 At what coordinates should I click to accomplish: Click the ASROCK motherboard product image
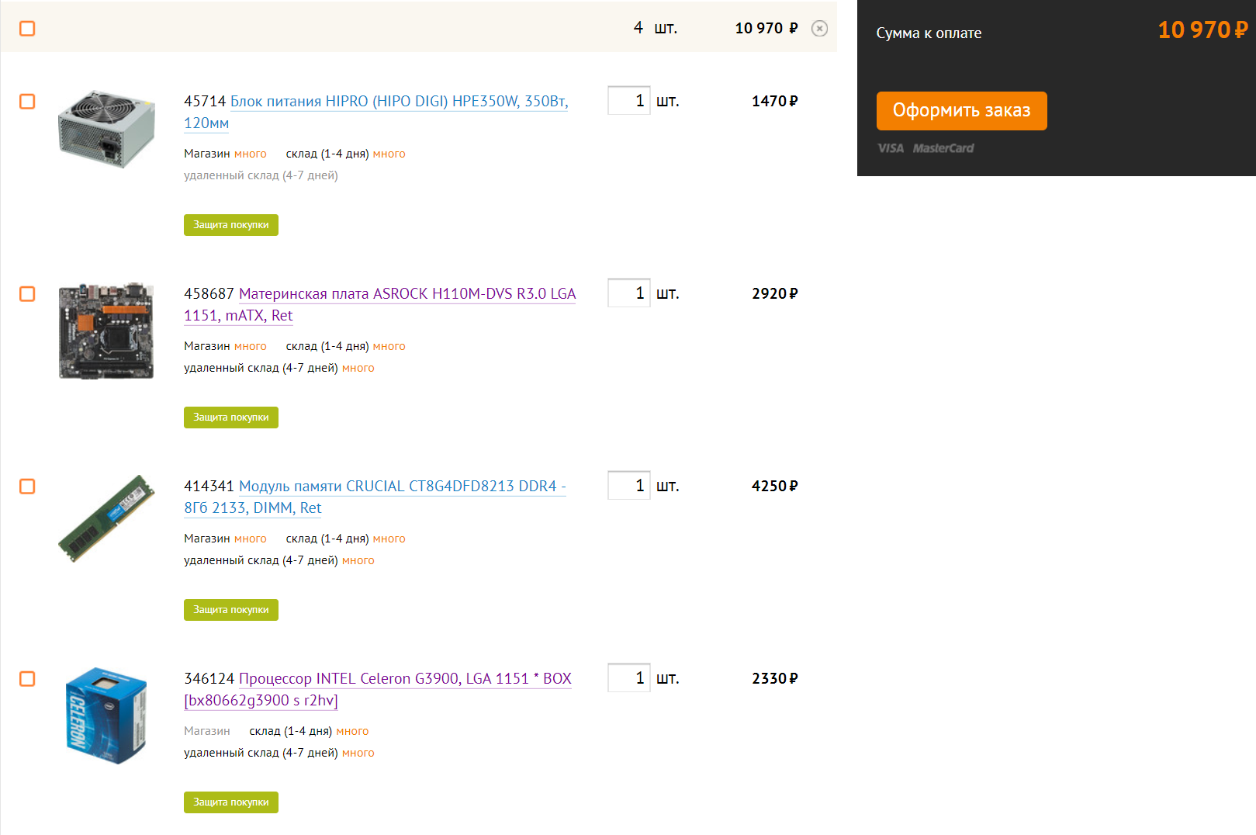coord(106,331)
